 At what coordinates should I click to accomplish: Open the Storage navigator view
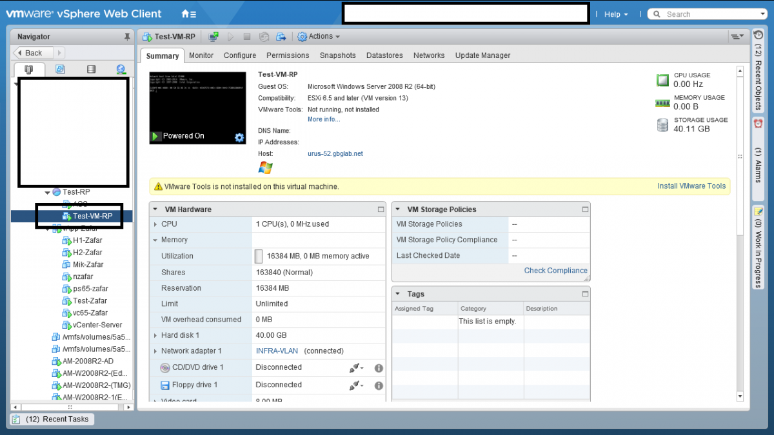(91, 69)
